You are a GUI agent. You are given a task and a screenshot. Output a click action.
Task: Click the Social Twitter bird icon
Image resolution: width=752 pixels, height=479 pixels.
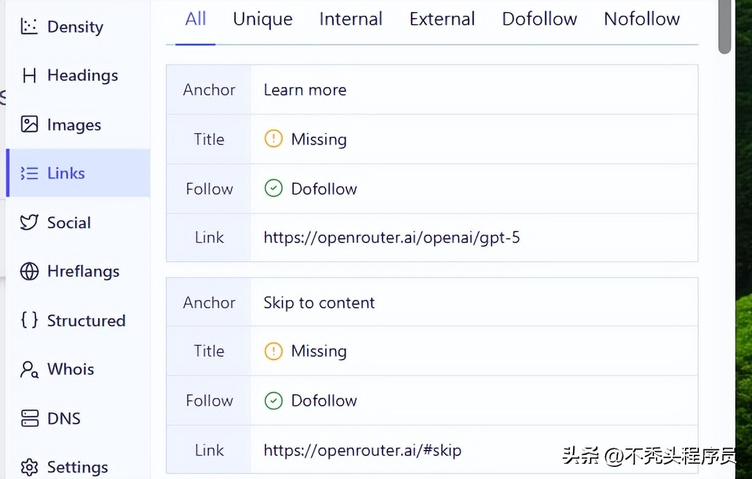(x=29, y=223)
